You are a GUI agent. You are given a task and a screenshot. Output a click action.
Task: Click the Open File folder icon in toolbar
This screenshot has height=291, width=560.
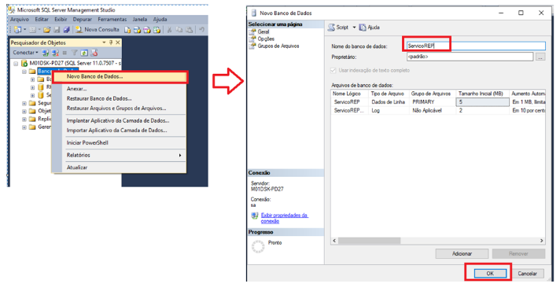click(x=46, y=30)
